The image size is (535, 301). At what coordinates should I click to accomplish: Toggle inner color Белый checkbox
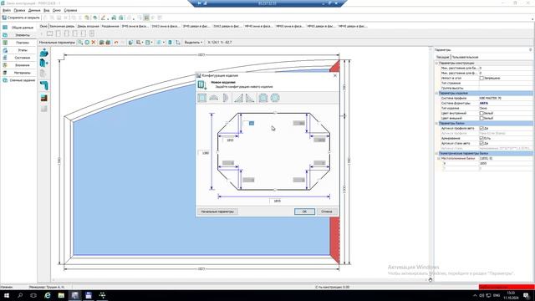click(481, 114)
